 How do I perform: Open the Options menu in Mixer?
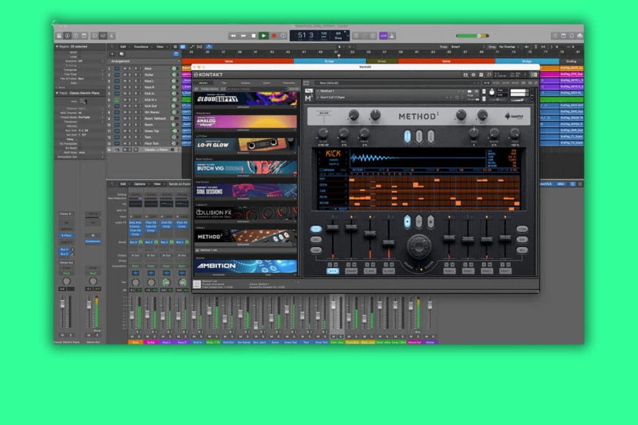click(x=140, y=184)
